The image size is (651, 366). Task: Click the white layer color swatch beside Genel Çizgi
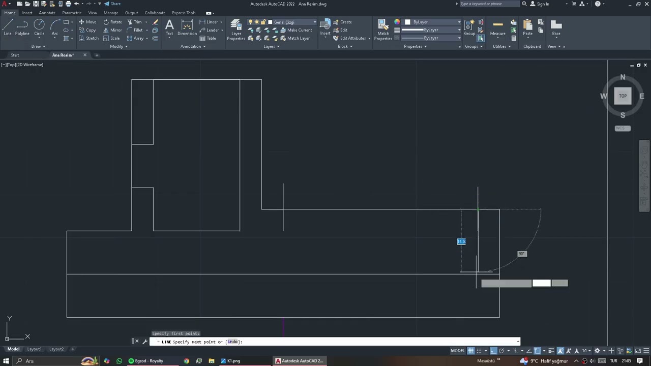[270, 22]
